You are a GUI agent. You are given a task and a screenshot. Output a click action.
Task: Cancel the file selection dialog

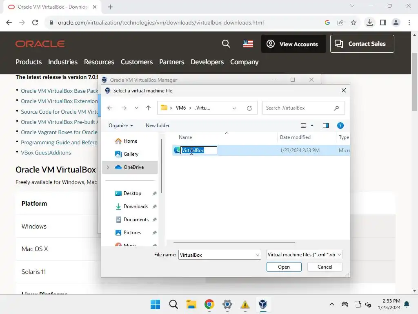325,267
